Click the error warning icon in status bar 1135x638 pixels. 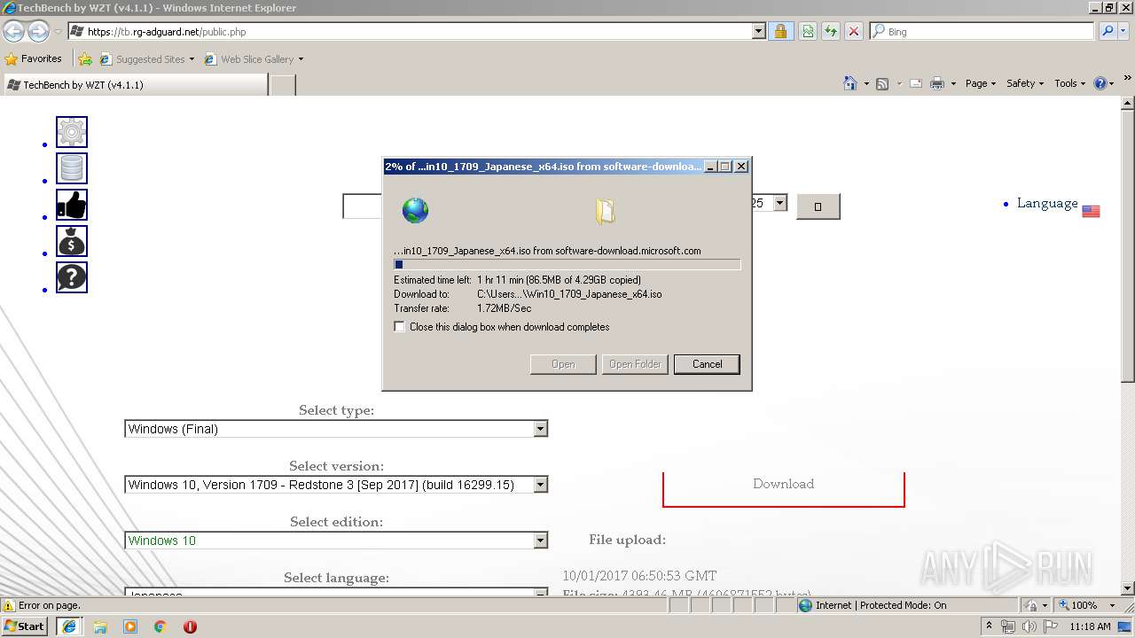[9, 605]
